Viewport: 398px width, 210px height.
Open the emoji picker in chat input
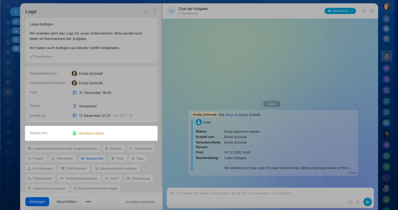coord(350,202)
